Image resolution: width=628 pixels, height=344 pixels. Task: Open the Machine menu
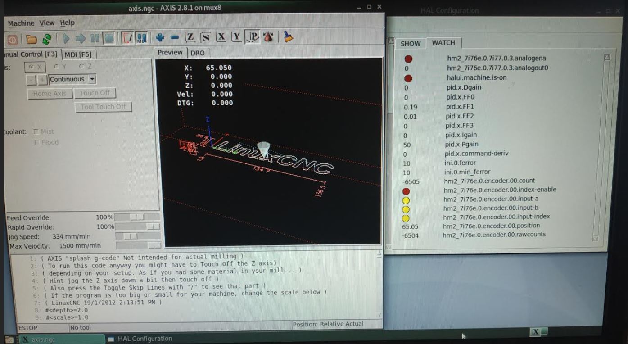click(x=21, y=23)
